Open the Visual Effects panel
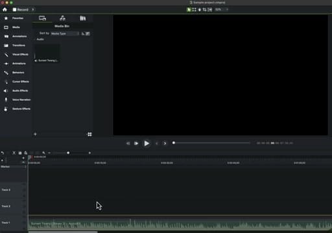The width and height of the screenshot is (332, 233). pos(17,54)
